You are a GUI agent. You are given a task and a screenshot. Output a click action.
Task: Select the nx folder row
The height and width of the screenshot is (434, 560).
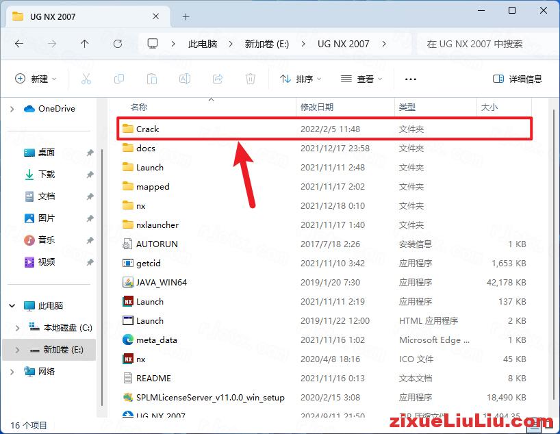coord(324,206)
